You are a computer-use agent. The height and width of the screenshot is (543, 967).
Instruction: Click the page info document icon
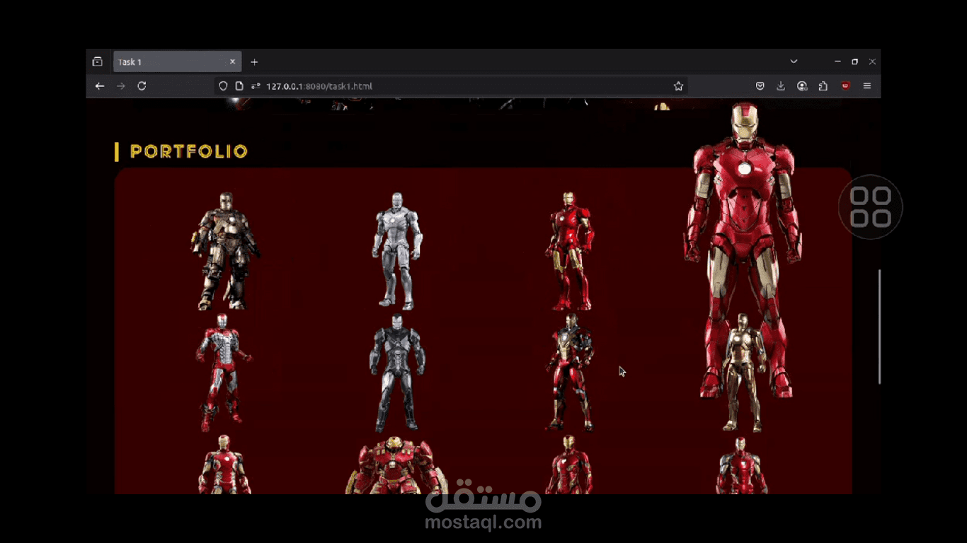coord(239,86)
